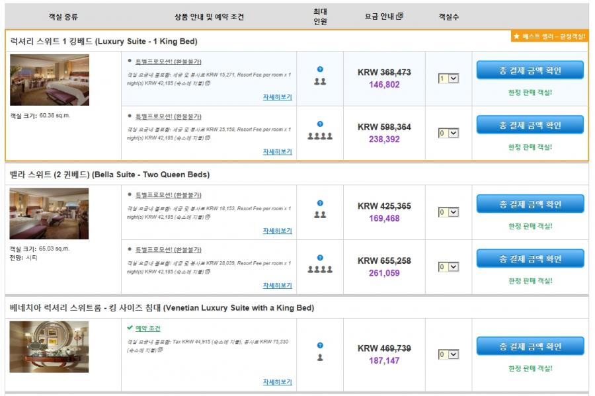Click 자세히보기 link for 169,468 Bella Suite rate
The height and width of the screenshot is (396, 595).
(277, 231)
